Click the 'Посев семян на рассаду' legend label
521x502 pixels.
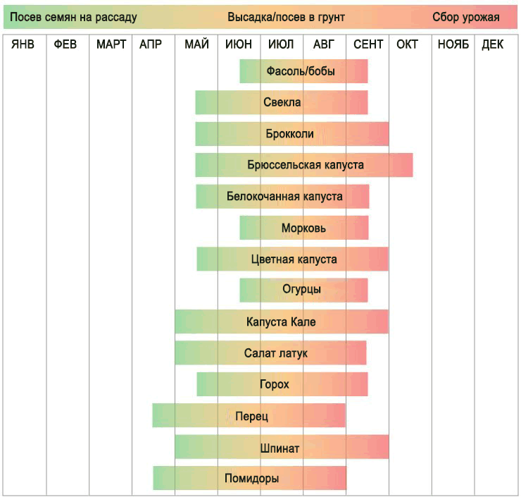pos(73,17)
